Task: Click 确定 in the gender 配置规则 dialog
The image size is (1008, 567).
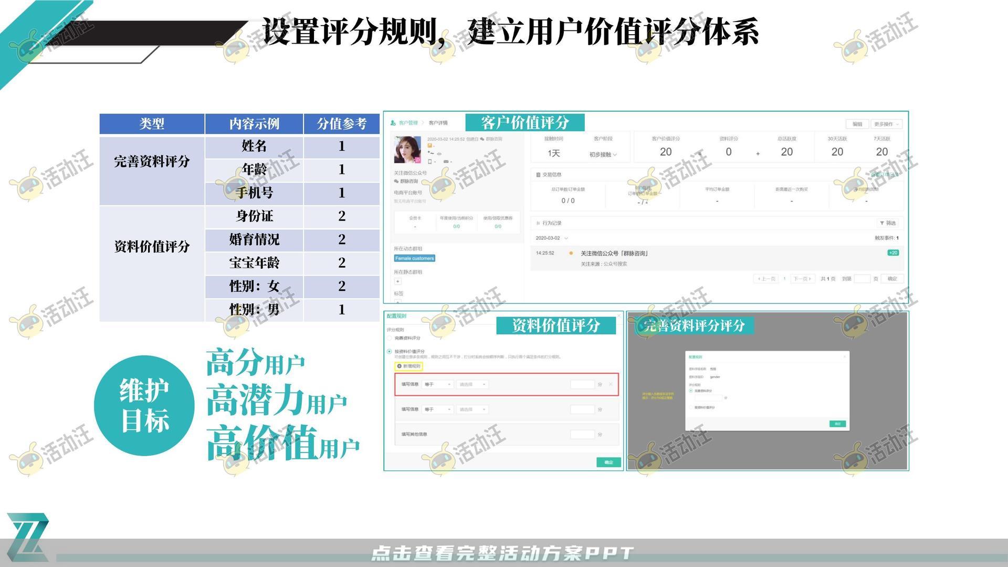Action: coord(837,424)
